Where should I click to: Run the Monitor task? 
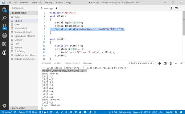[x=23, y=40]
